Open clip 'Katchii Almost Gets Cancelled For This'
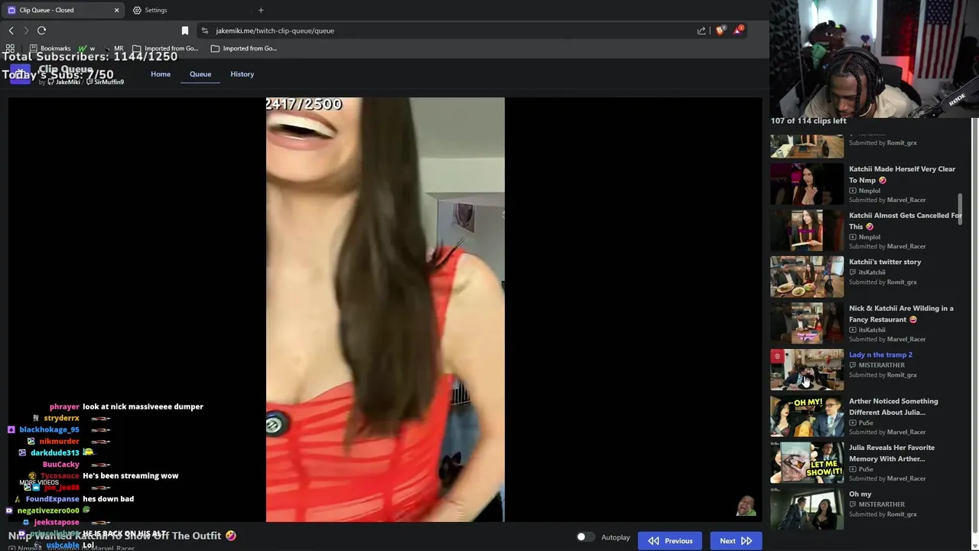Image resolution: width=979 pixels, height=551 pixels. 906,221
